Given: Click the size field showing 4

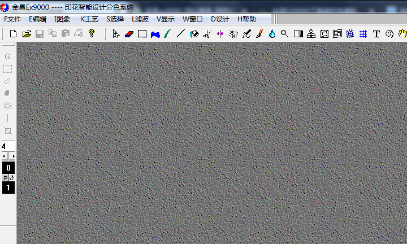Looking at the screenshot, I should pyautogui.click(x=8, y=146).
